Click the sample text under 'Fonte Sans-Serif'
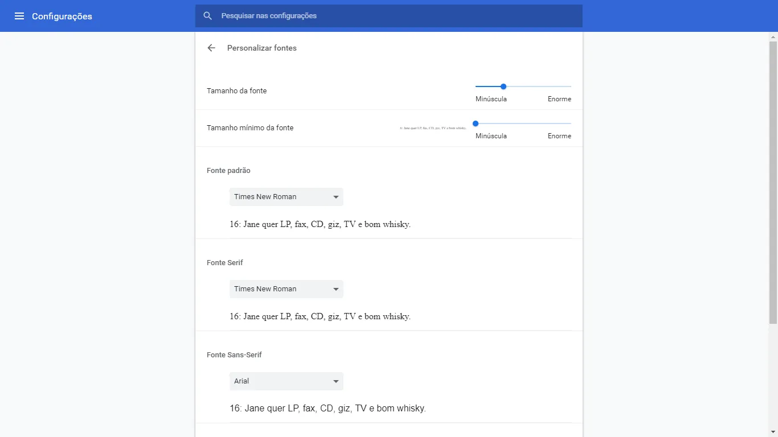The height and width of the screenshot is (437, 778). (x=327, y=409)
